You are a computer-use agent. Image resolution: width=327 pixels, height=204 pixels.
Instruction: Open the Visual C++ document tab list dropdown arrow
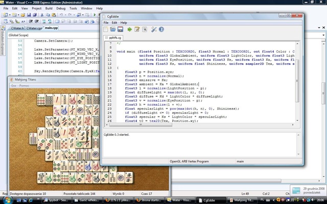(x=319, y=28)
